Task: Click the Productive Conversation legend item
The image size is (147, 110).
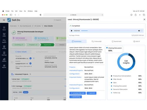Action: click(x=126, y=76)
